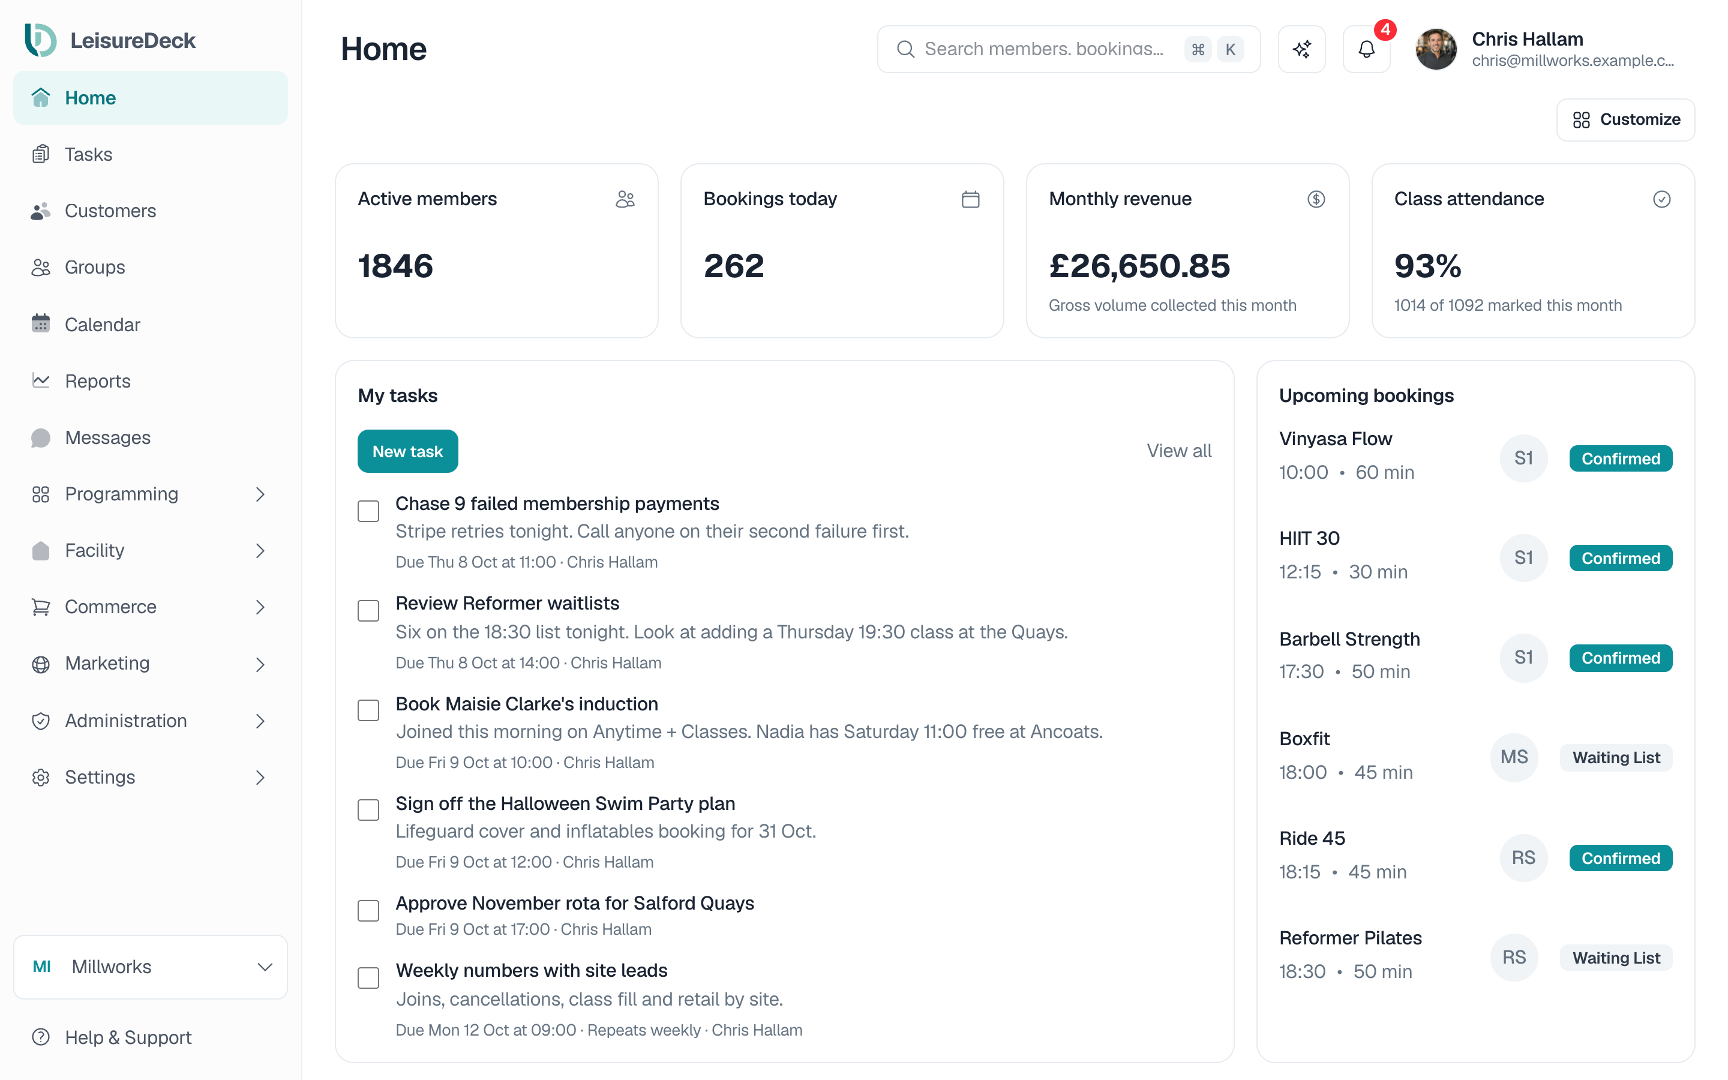Click the Confirmed badge for Ride 45
Viewport: 1728px width, 1080px height.
(x=1620, y=858)
